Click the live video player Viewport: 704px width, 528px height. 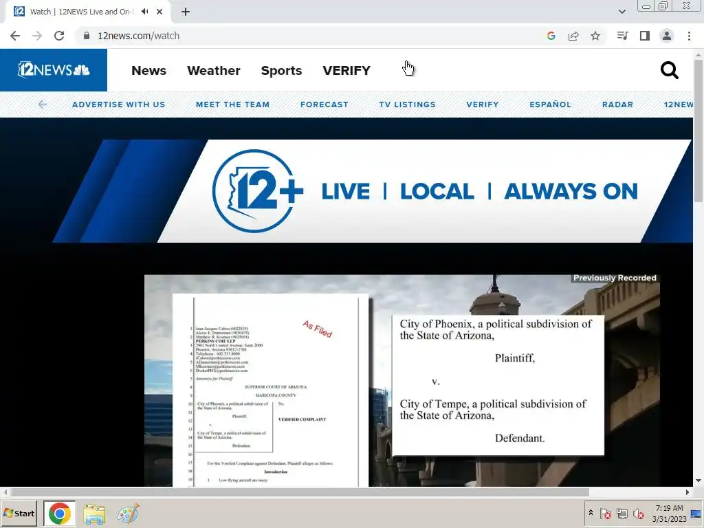click(x=401, y=381)
